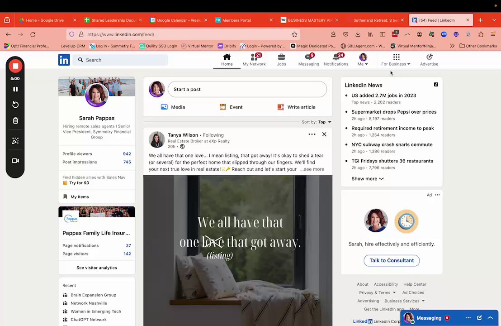
Task: Open browser hamburger menu
Action: click(493, 34)
